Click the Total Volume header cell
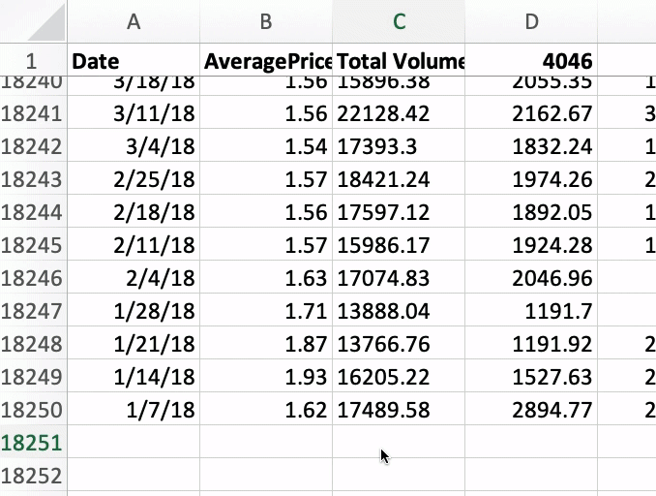656x496 pixels. click(x=399, y=61)
